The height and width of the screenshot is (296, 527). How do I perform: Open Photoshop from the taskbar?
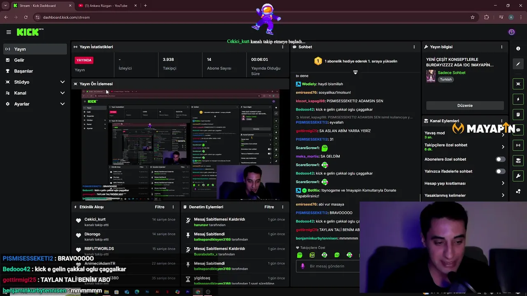tap(147, 292)
